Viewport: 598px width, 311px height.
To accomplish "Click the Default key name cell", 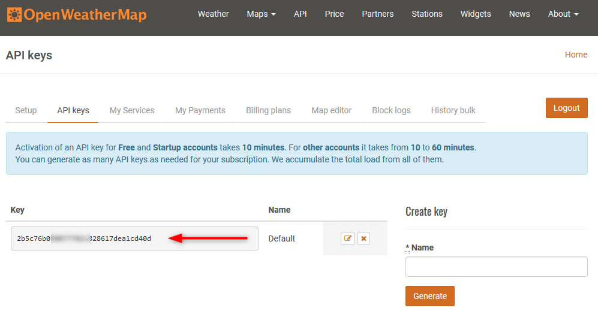I will pyautogui.click(x=281, y=238).
